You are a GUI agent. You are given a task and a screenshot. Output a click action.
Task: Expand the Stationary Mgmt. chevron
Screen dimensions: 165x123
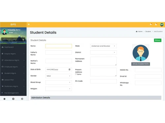[x=24, y=86]
